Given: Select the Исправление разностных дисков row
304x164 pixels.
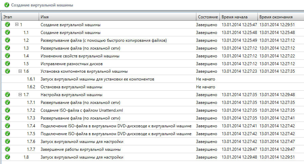Looking at the screenshot, I should pyautogui.click(x=71, y=63).
